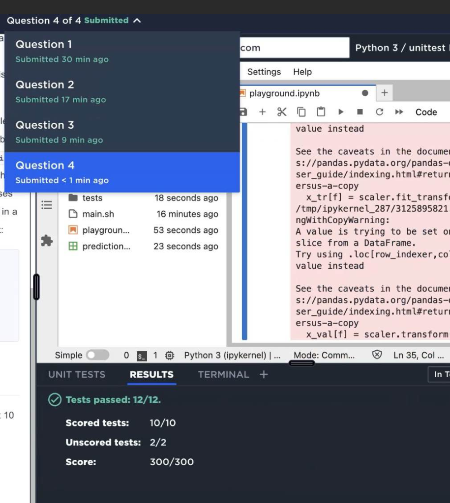
Task: Interrupt the kernel with the stop icon
Action: click(360, 112)
